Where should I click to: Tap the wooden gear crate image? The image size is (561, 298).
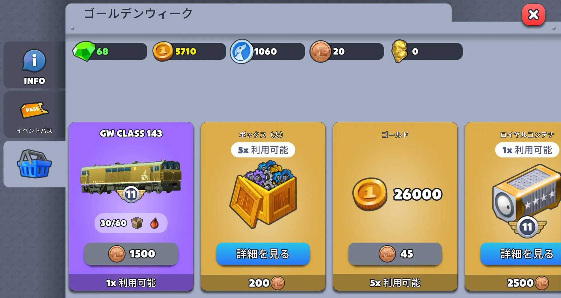(x=263, y=194)
